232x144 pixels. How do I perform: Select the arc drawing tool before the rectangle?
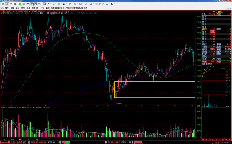[x=75, y=4]
